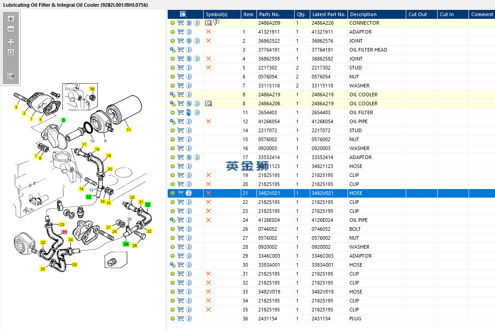Click the orange X symbol for OIL PIPE 4126K054
This screenshot has width=495, height=332.
click(208, 121)
